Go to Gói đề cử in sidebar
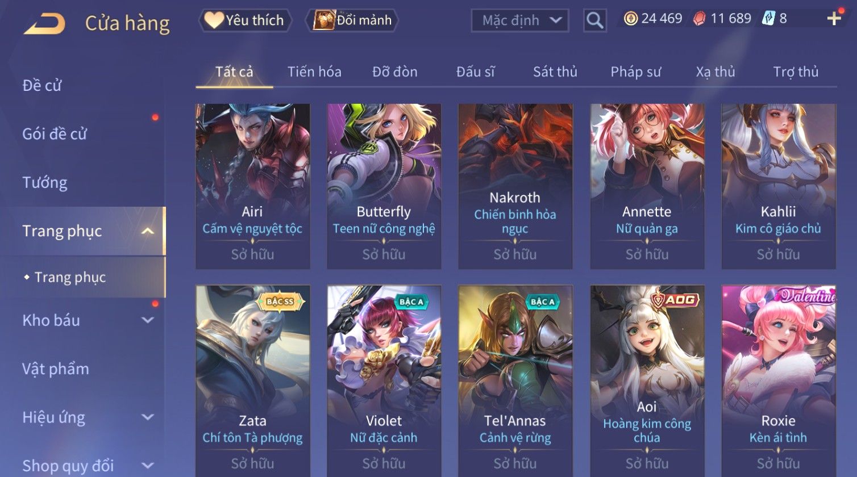The height and width of the screenshot is (477, 857). pyautogui.click(x=55, y=134)
